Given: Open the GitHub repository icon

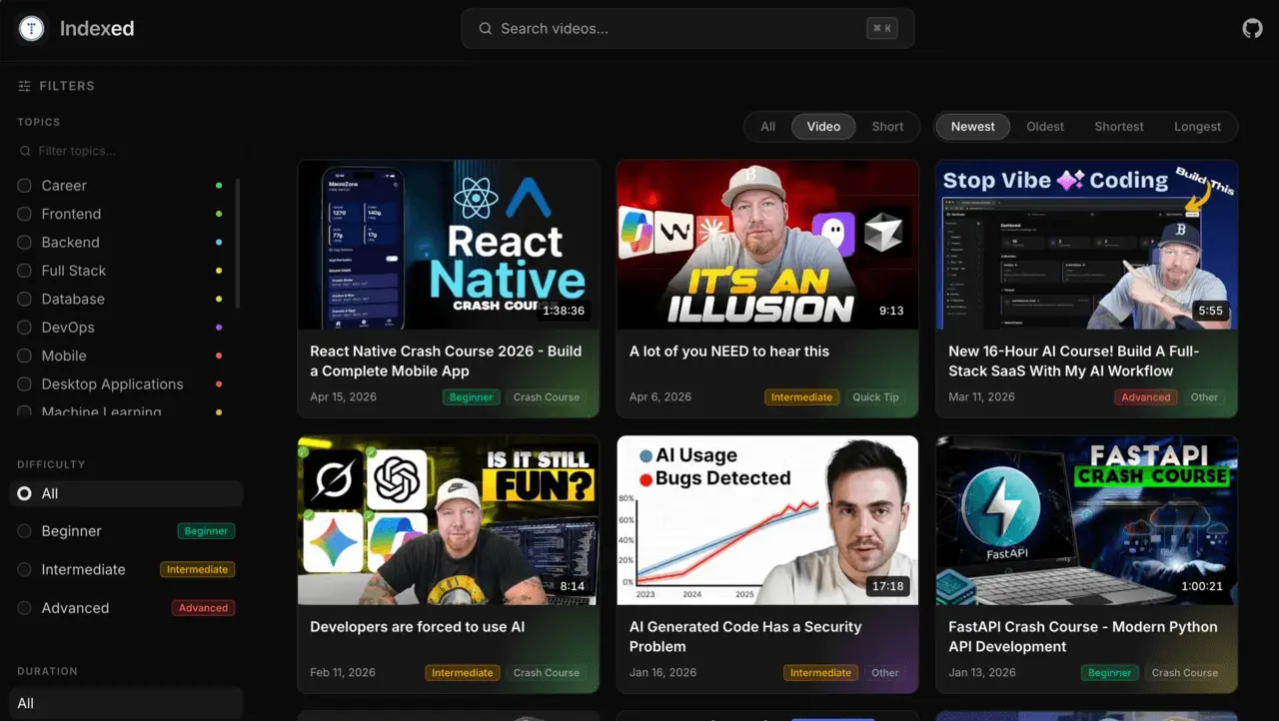Looking at the screenshot, I should click(x=1252, y=29).
